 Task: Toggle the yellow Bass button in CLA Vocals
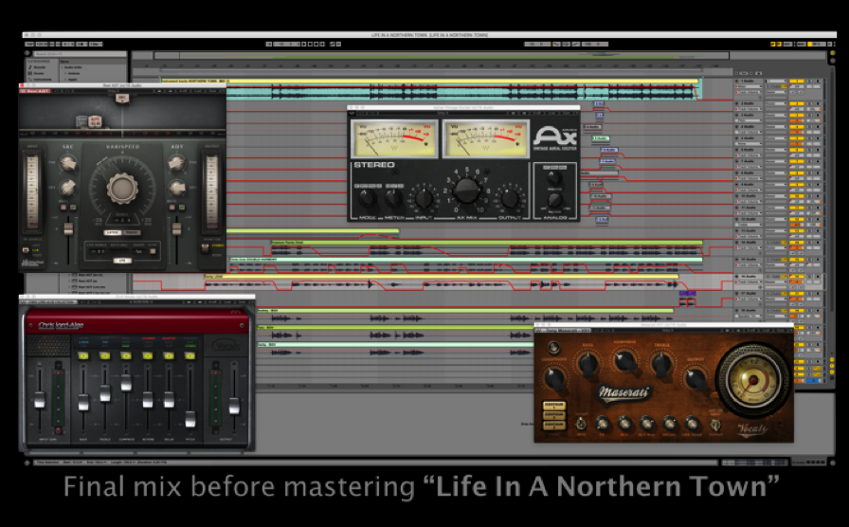coord(83,355)
